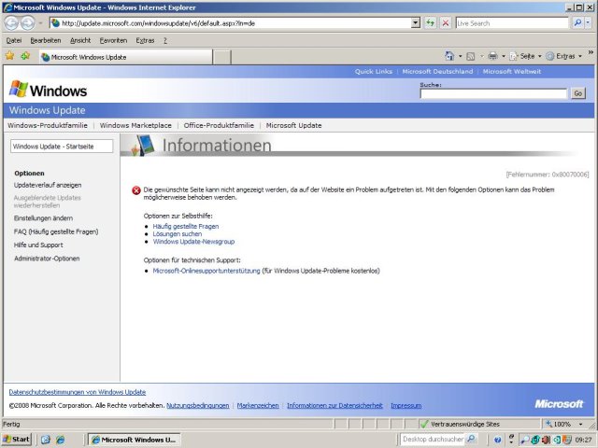Stop loading with the red X icon
Viewport: 598px width, 448px height.
pyautogui.click(x=445, y=23)
